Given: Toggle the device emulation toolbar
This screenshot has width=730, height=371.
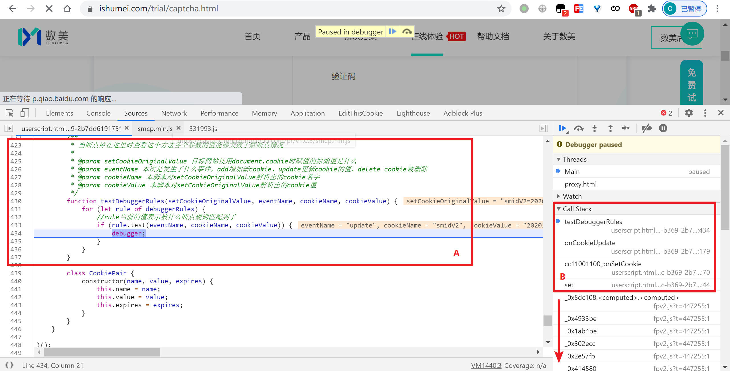Looking at the screenshot, I should pos(25,113).
